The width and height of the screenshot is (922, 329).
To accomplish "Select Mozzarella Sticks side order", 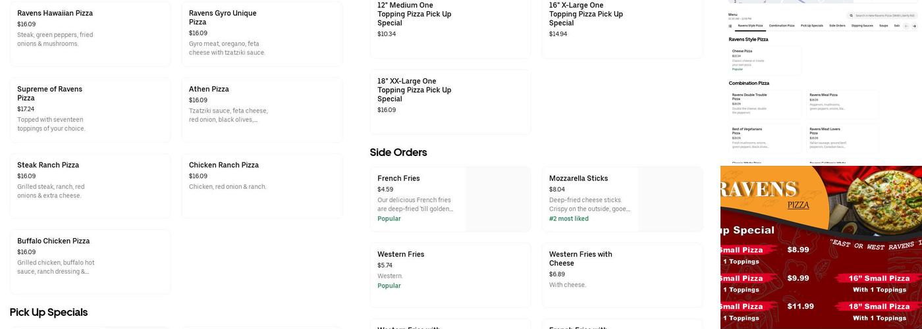I will [622, 199].
